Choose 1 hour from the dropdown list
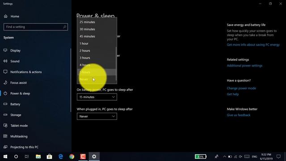Image resolution: width=286 pixels, height=161 pixels. (97, 43)
